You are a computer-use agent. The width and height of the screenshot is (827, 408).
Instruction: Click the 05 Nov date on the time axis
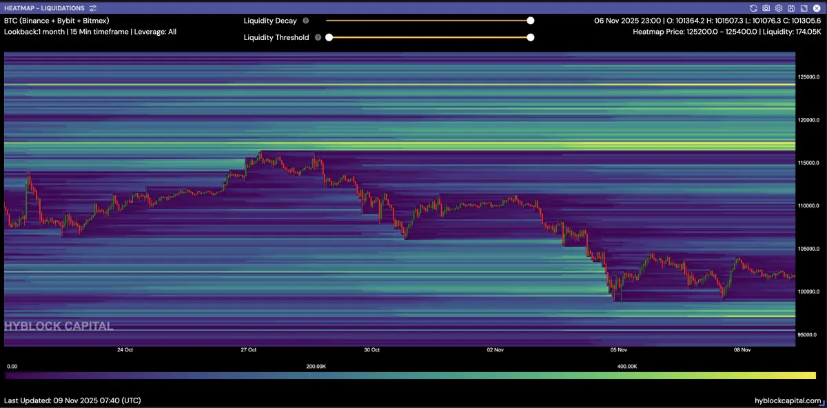point(618,350)
